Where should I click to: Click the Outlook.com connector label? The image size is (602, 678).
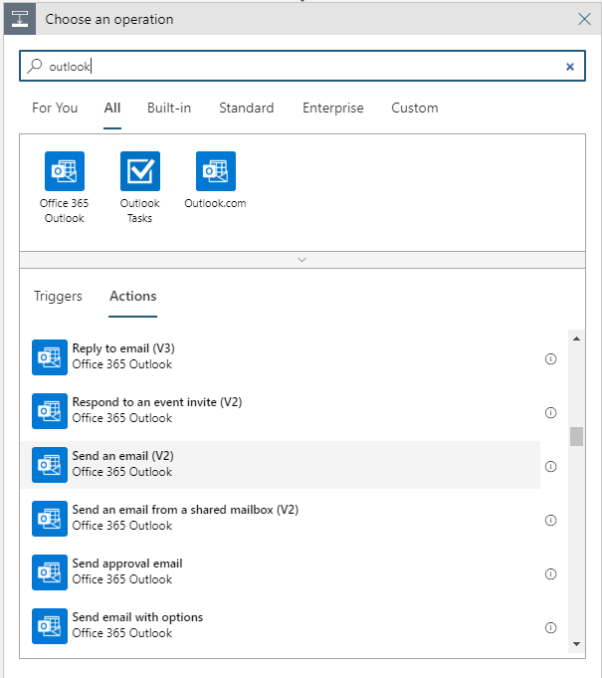coord(215,203)
